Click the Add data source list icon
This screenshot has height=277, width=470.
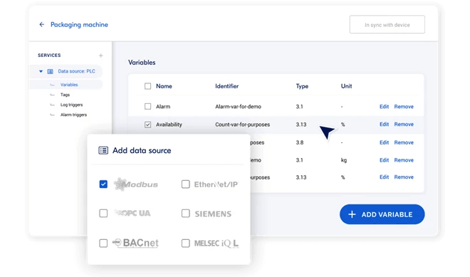tap(103, 150)
